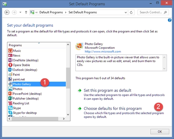Refresh the address bar location
174x139 pixels.
point(131,12)
